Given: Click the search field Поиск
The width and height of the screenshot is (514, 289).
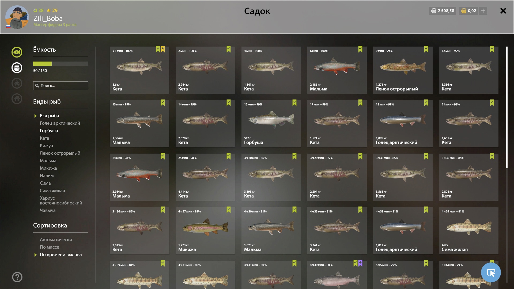Looking at the screenshot, I should click(x=61, y=86).
